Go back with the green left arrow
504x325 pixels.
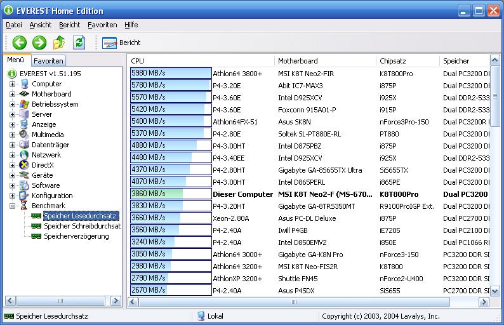(20, 43)
